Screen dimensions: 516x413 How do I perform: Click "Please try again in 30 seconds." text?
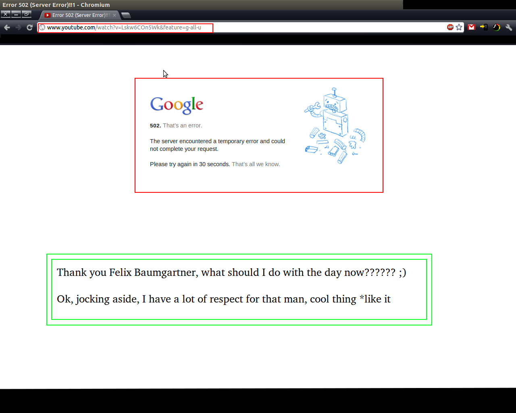pos(190,164)
